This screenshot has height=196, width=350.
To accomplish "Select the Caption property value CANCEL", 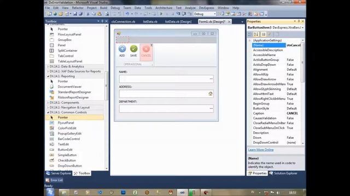I will pyautogui.click(x=292, y=113).
